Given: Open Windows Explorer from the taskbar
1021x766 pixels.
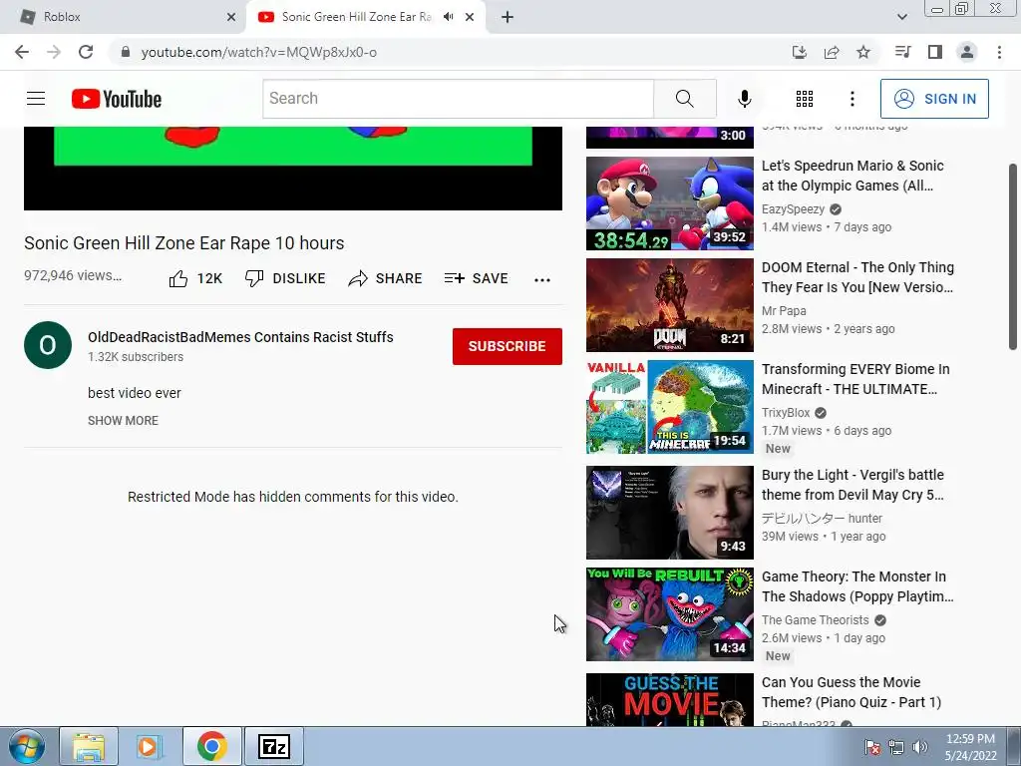Looking at the screenshot, I should 89,746.
